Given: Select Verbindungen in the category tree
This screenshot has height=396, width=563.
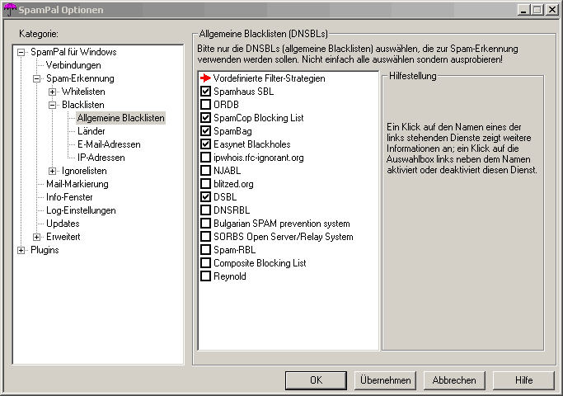Looking at the screenshot, I should (x=73, y=65).
